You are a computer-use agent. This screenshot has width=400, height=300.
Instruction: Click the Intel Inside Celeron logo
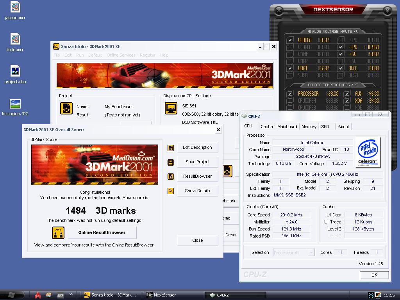pos(368,153)
